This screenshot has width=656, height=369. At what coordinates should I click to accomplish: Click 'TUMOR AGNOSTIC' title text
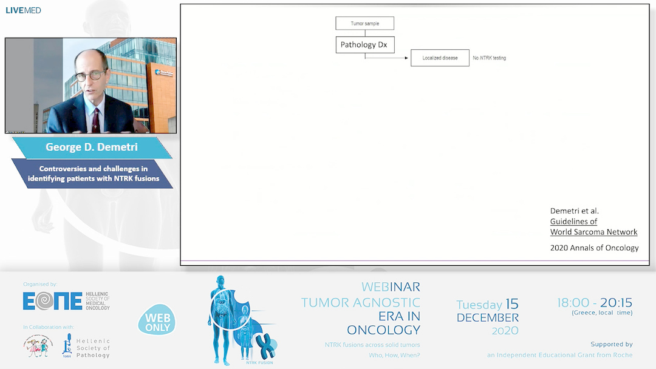point(361,303)
